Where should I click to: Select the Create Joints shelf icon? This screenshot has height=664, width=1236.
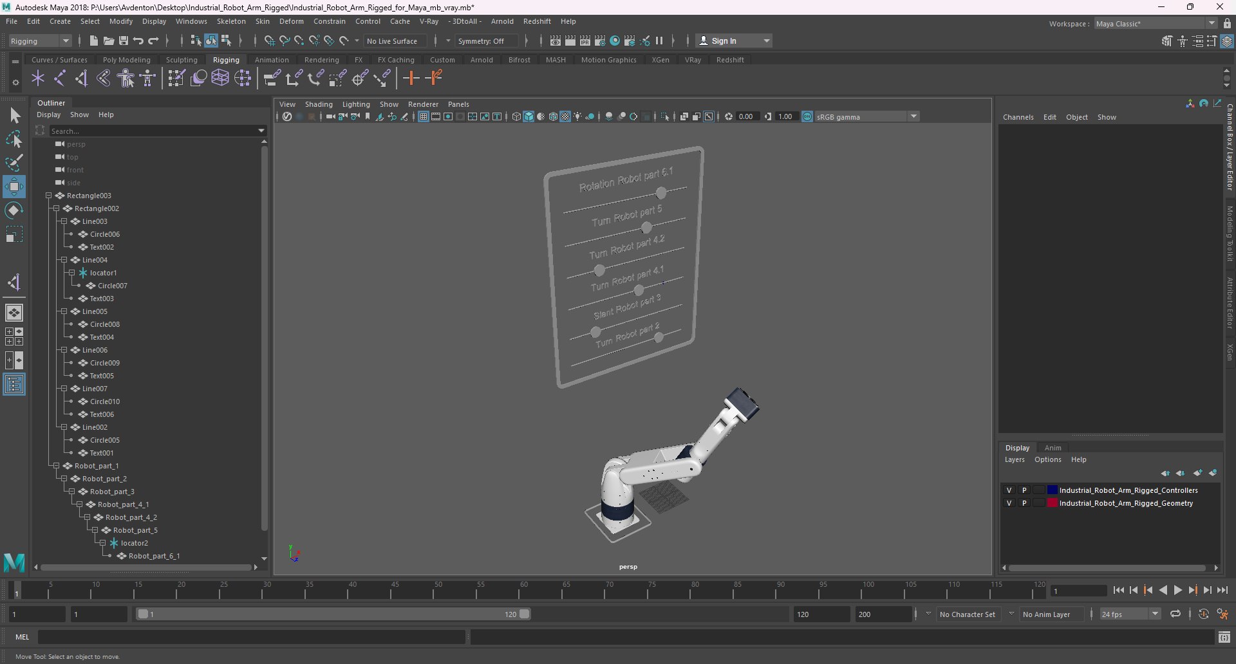[x=60, y=78]
